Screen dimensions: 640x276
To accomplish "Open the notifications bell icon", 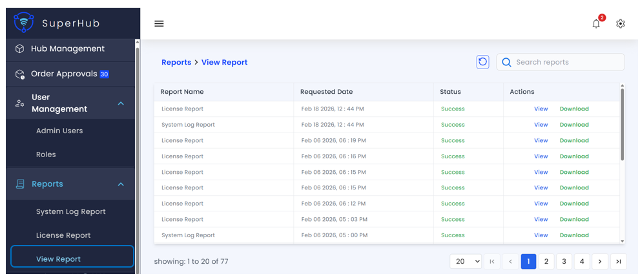I will pyautogui.click(x=596, y=24).
